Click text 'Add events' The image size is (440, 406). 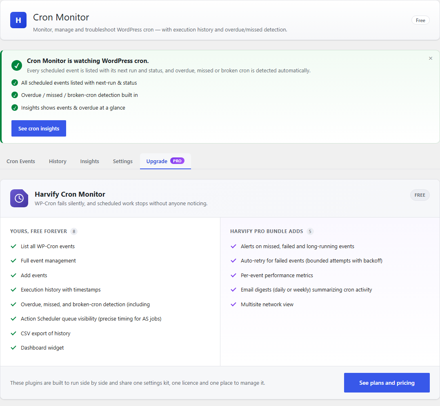click(34, 275)
